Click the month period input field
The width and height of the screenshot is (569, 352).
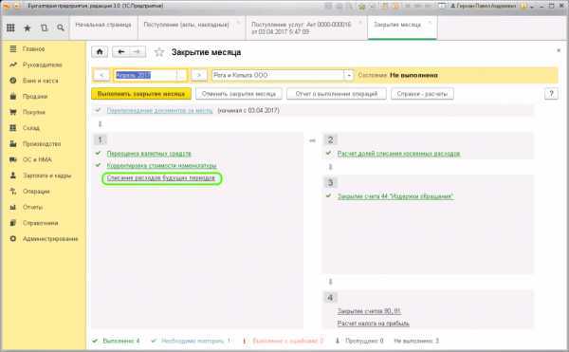145,75
